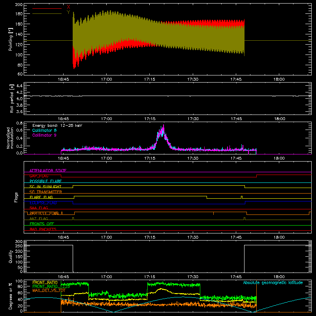Click the 18:00 time label under Roll period plot
Screen dimensions: 316x316
pyautogui.click(x=279, y=119)
